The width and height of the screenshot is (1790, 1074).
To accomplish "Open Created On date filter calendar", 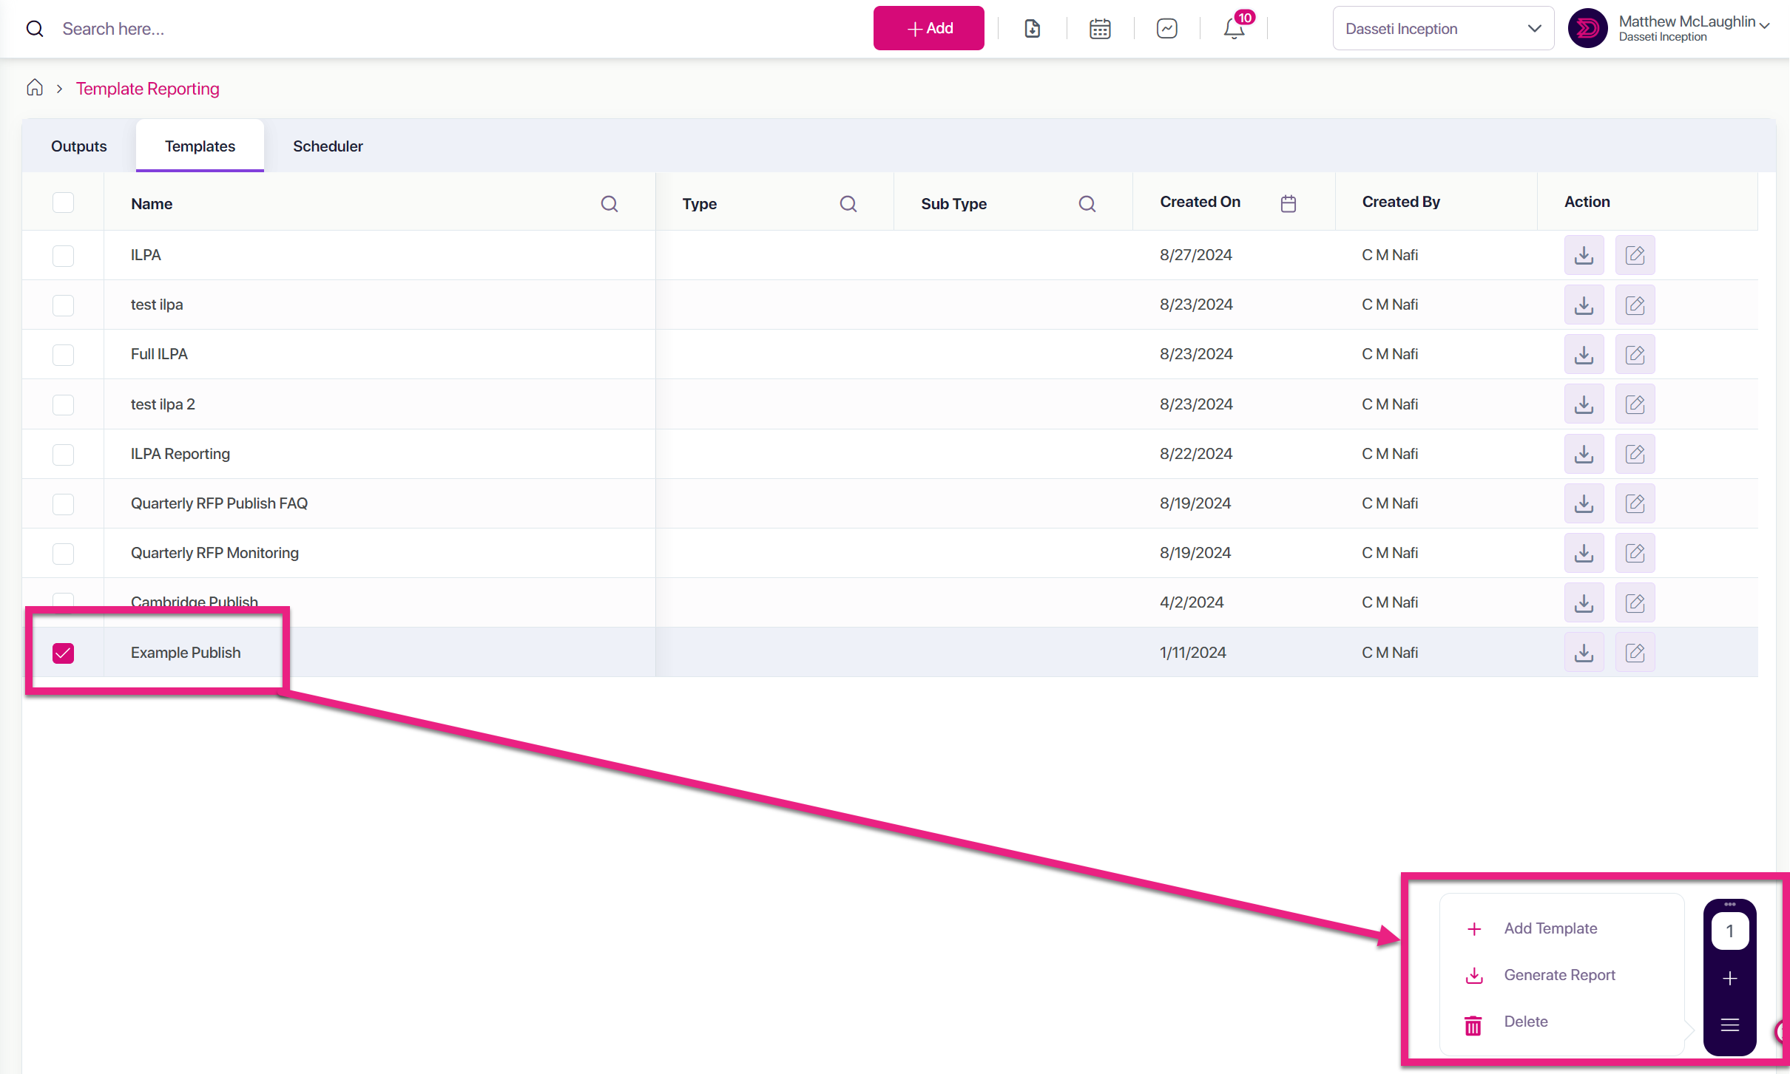I will (x=1289, y=203).
